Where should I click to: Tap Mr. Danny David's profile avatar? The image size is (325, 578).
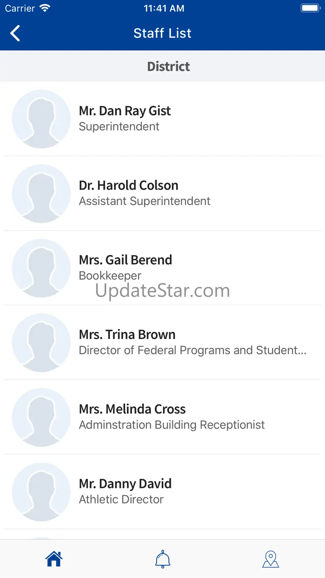coord(41,492)
